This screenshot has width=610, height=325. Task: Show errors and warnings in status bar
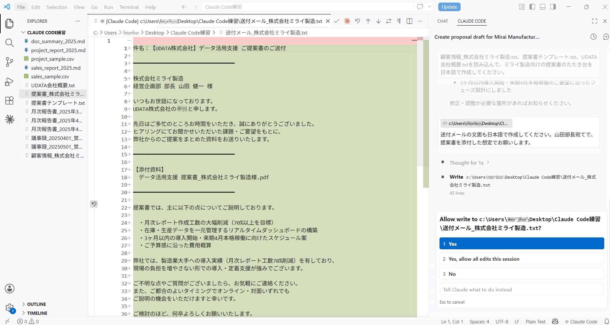[28, 321]
